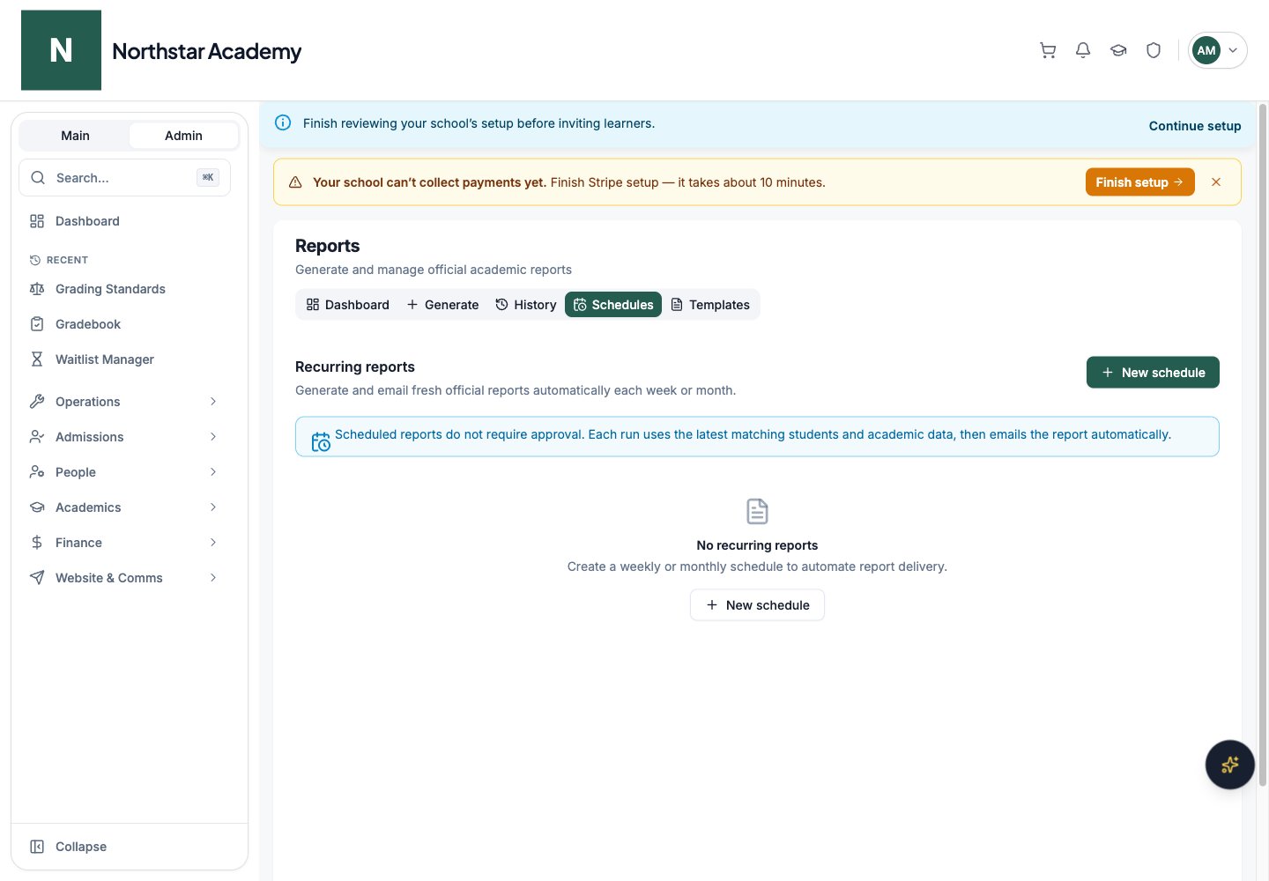Click the calendar clock icon in info notice

point(321,441)
